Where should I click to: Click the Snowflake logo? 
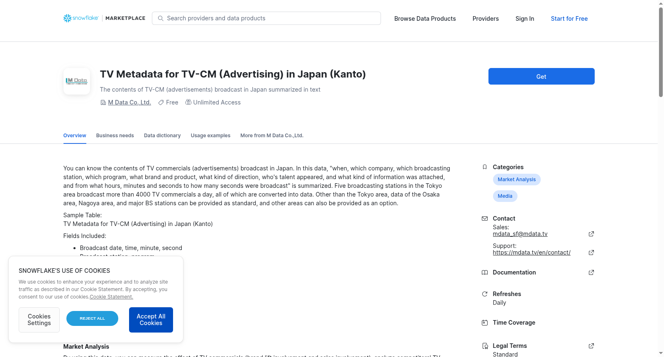coord(81,18)
